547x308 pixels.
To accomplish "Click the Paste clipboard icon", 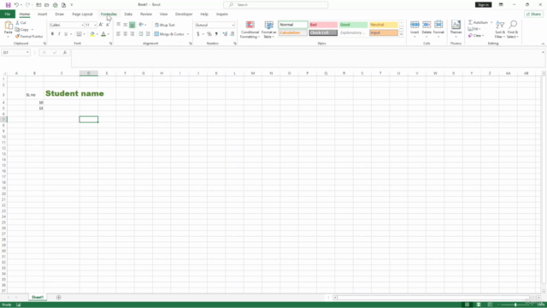I will [9, 26].
